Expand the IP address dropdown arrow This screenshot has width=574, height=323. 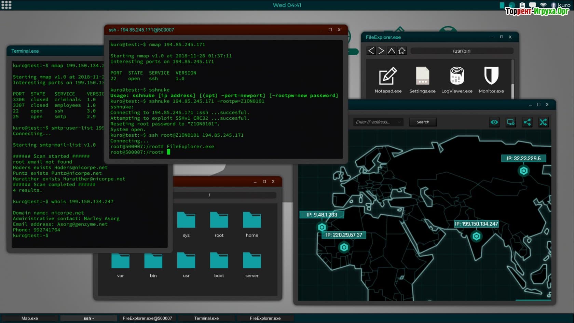(x=399, y=122)
